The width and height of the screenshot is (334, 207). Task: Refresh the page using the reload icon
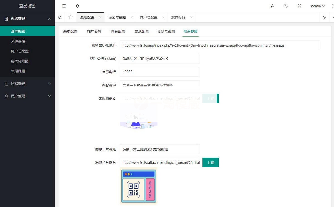pyautogui.click(x=77, y=6)
